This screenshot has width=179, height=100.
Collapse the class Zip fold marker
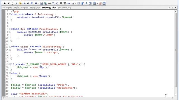[x=10, y=29]
